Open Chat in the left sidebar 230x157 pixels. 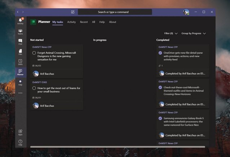(20, 42)
